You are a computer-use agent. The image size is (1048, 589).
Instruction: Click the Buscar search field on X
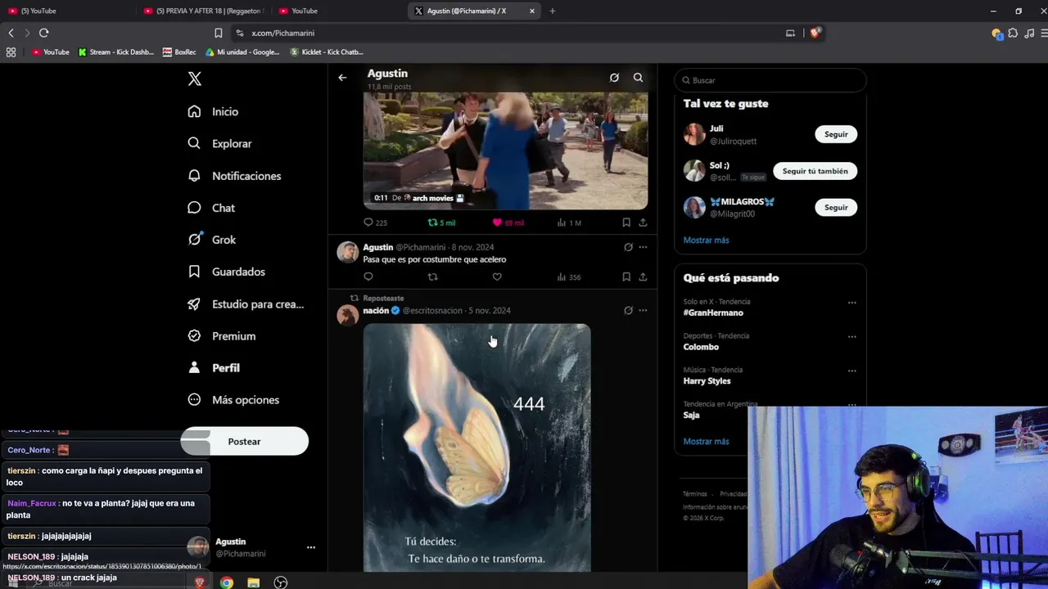770,80
